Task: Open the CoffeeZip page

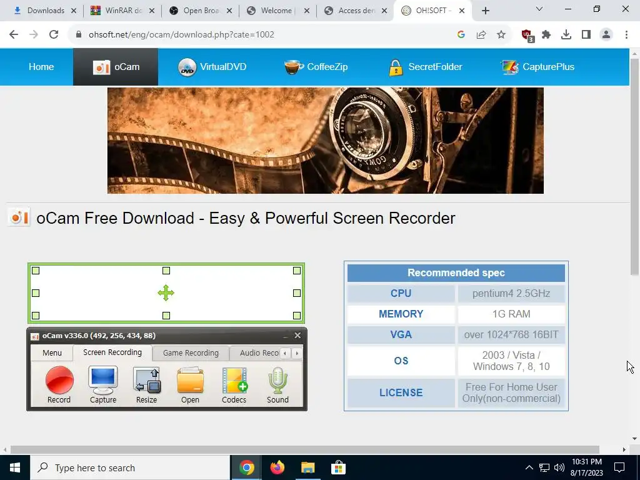Action: pos(316,67)
